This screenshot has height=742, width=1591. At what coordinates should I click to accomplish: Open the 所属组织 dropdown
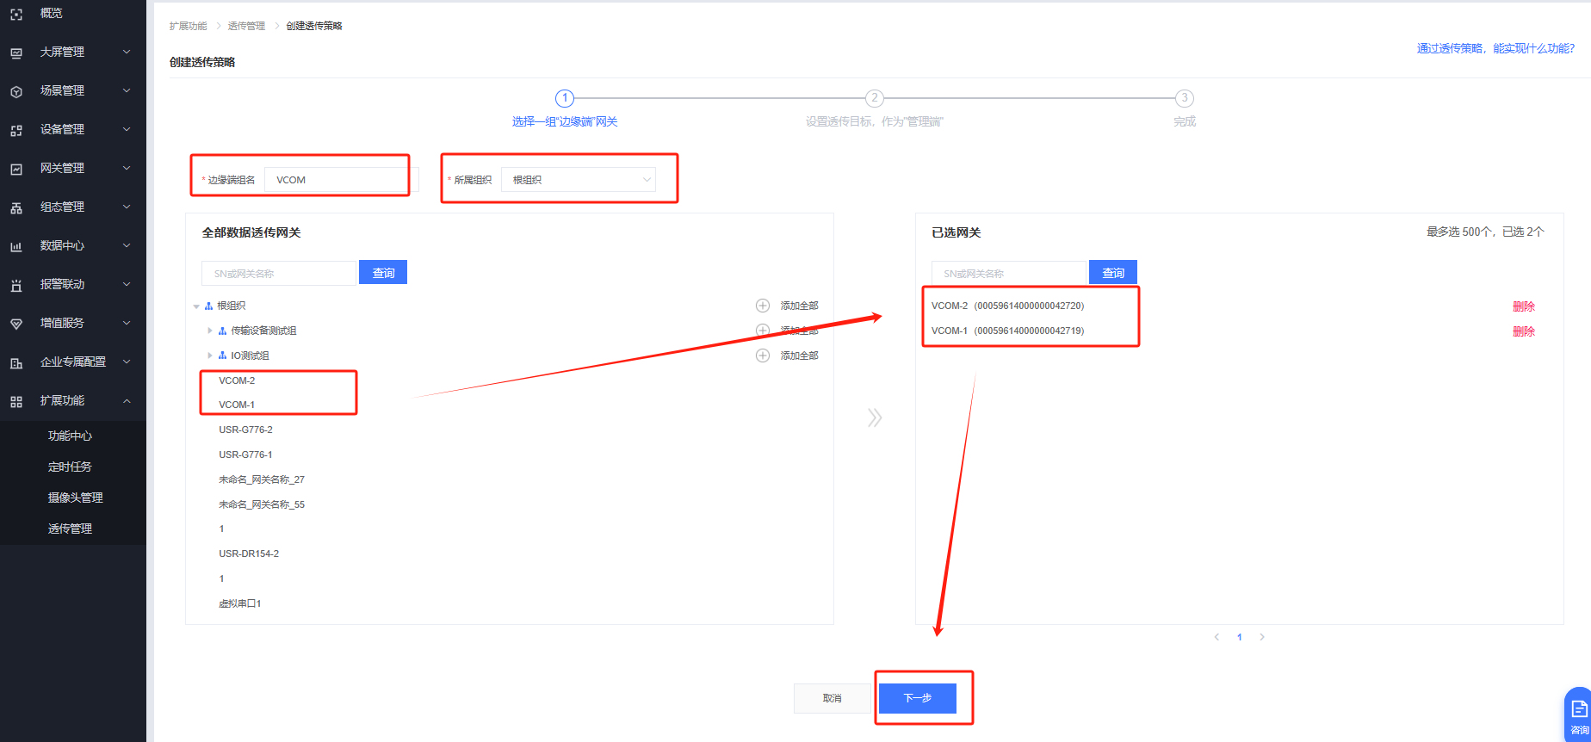coord(579,180)
